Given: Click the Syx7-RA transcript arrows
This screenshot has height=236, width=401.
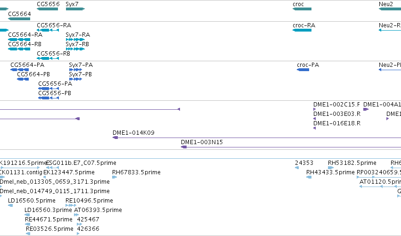Looking at the screenshot, I should click(x=75, y=40).
